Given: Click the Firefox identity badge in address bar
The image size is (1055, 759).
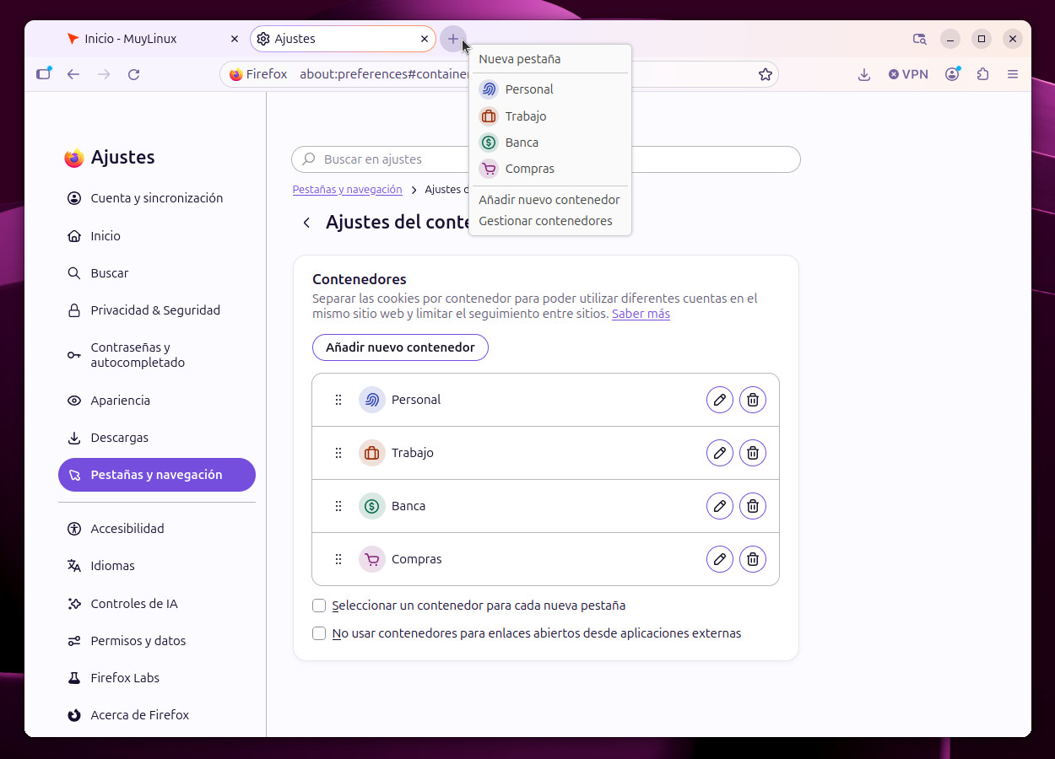Looking at the screenshot, I should click(258, 74).
